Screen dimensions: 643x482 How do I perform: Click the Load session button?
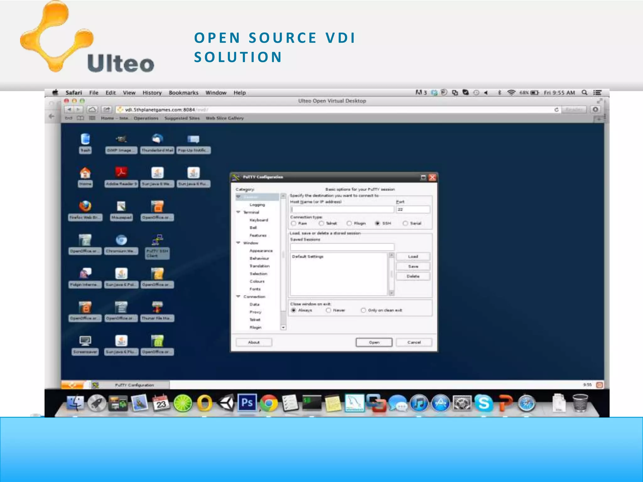click(413, 257)
